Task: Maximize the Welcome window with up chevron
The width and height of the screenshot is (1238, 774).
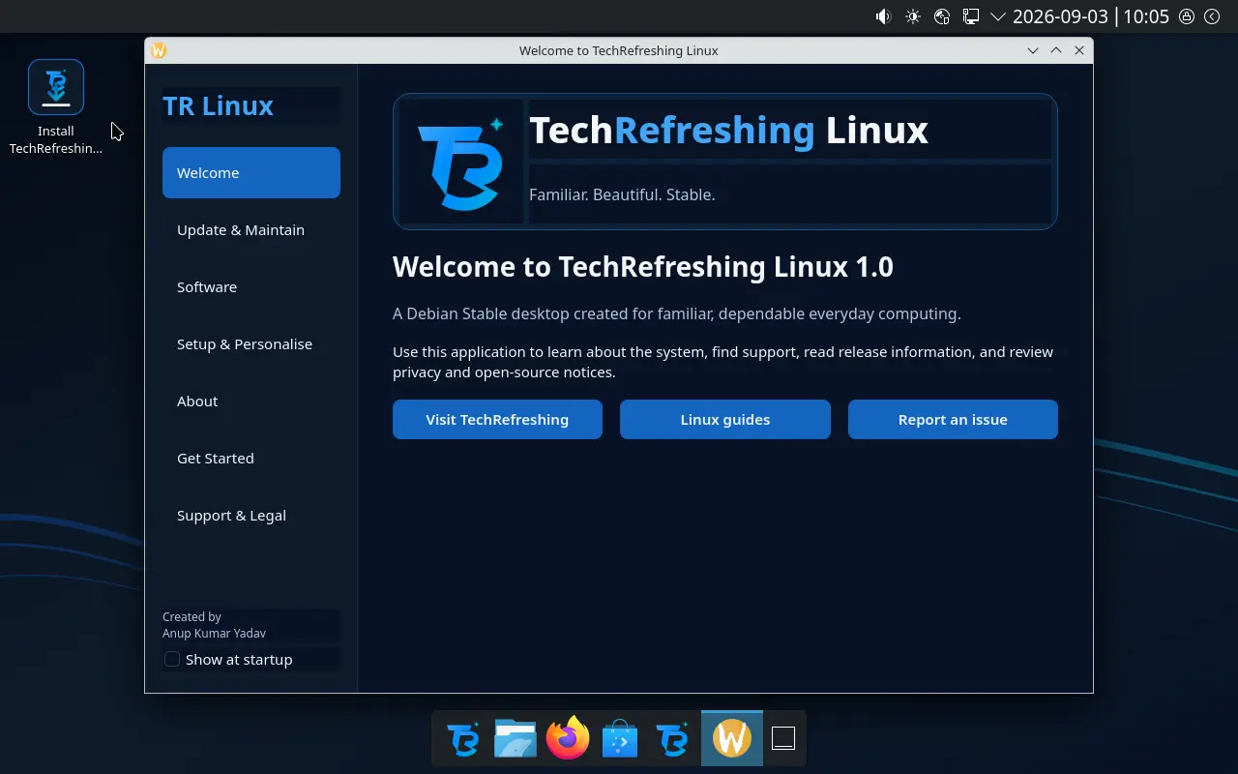Action: coord(1056,50)
